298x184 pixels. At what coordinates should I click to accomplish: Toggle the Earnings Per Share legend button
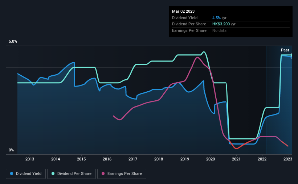pyautogui.click(x=122, y=174)
